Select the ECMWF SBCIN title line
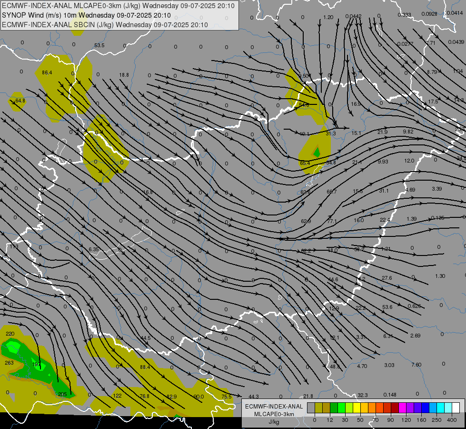 pos(105,25)
